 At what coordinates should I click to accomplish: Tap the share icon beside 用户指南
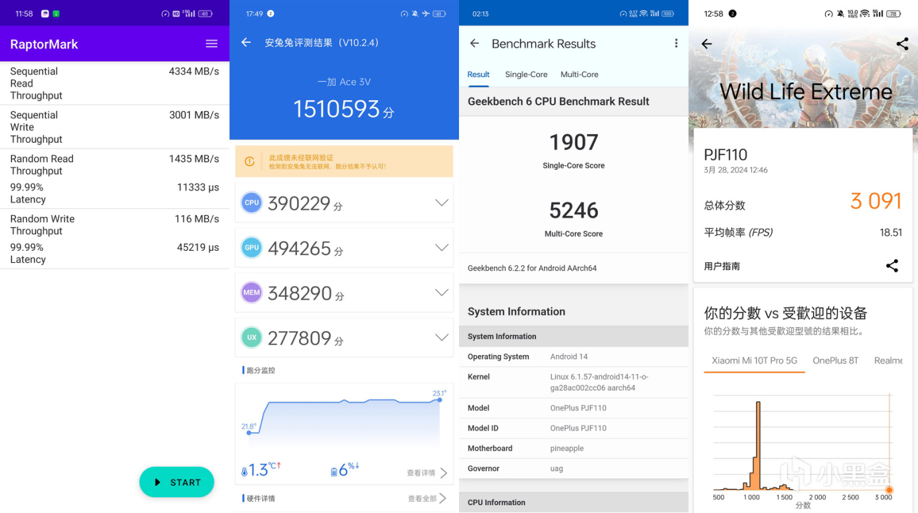pyautogui.click(x=892, y=266)
